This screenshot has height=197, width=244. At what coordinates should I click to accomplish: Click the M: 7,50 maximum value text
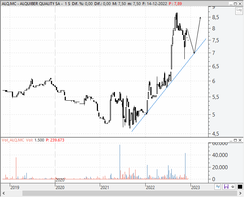click(x=119, y=4)
